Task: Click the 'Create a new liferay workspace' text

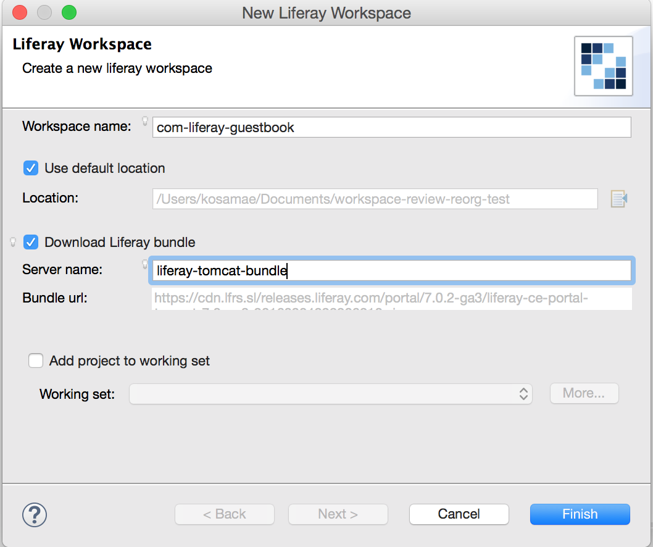Action: [117, 69]
